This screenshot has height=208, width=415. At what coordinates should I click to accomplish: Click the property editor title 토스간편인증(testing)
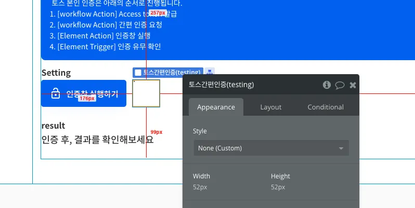point(221,85)
